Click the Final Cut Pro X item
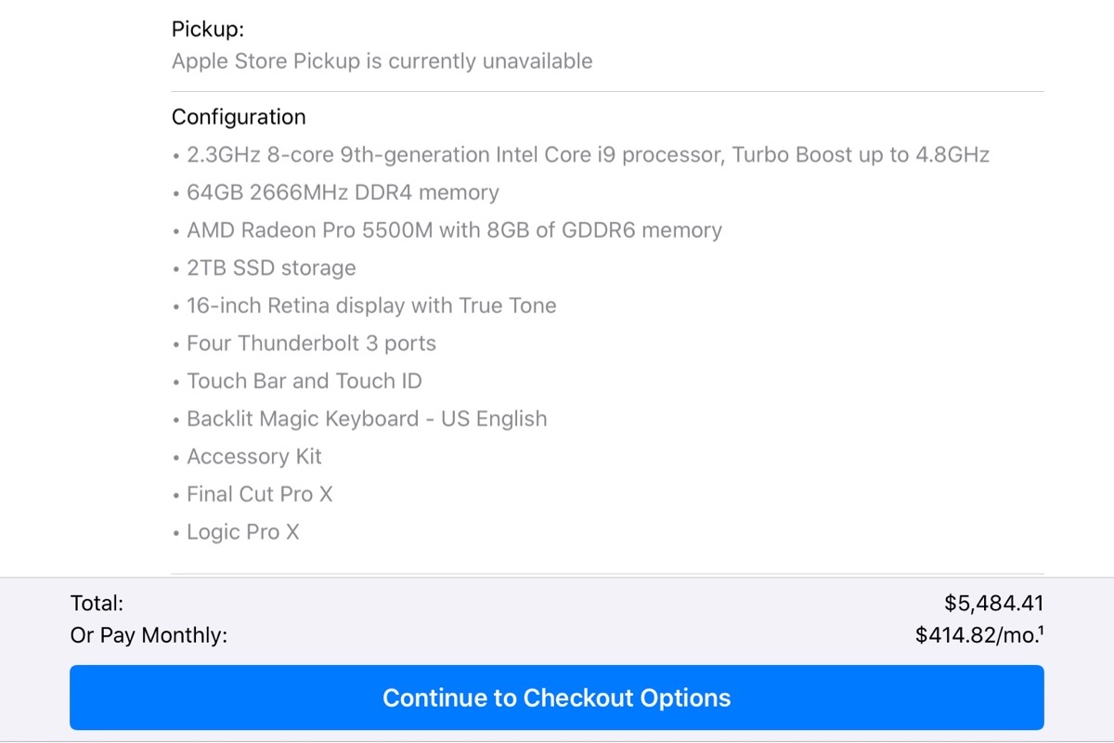 click(x=259, y=494)
